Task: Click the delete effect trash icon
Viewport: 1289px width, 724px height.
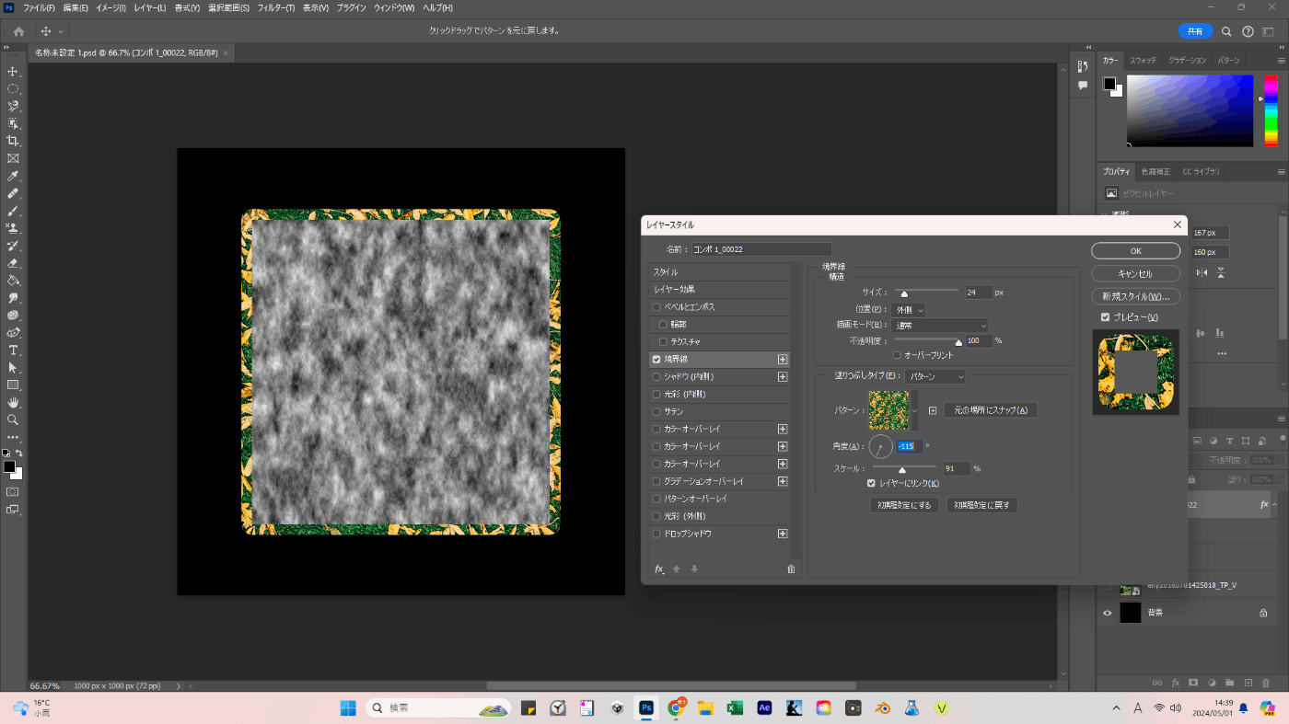Action: [791, 569]
